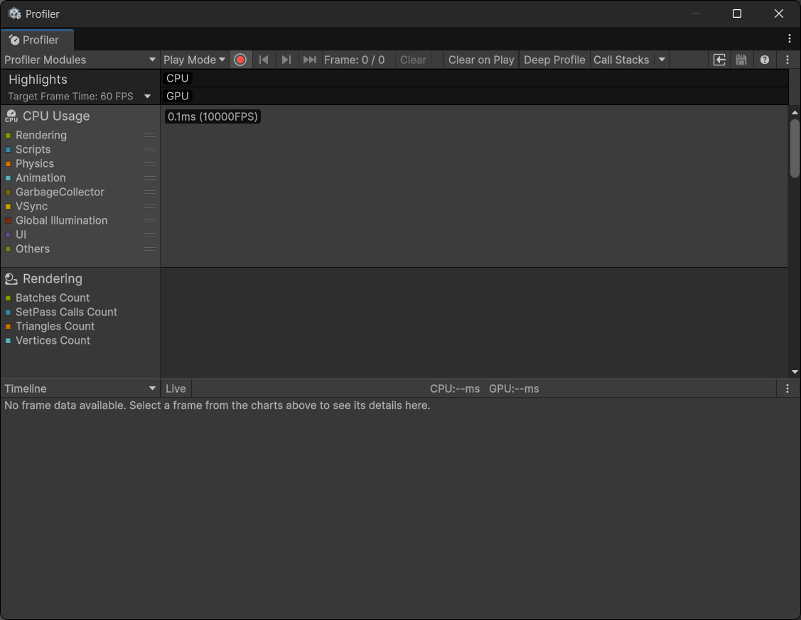Toggle Deep Profile mode
The image size is (801, 620).
point(554,60)
